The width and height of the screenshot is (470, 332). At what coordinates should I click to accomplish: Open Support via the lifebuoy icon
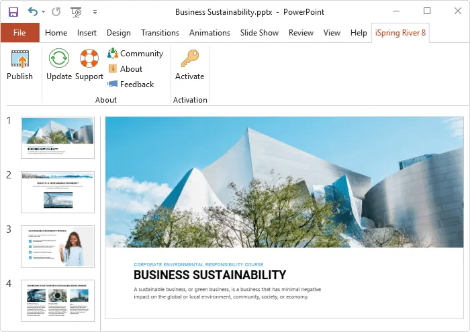point(89,58)
